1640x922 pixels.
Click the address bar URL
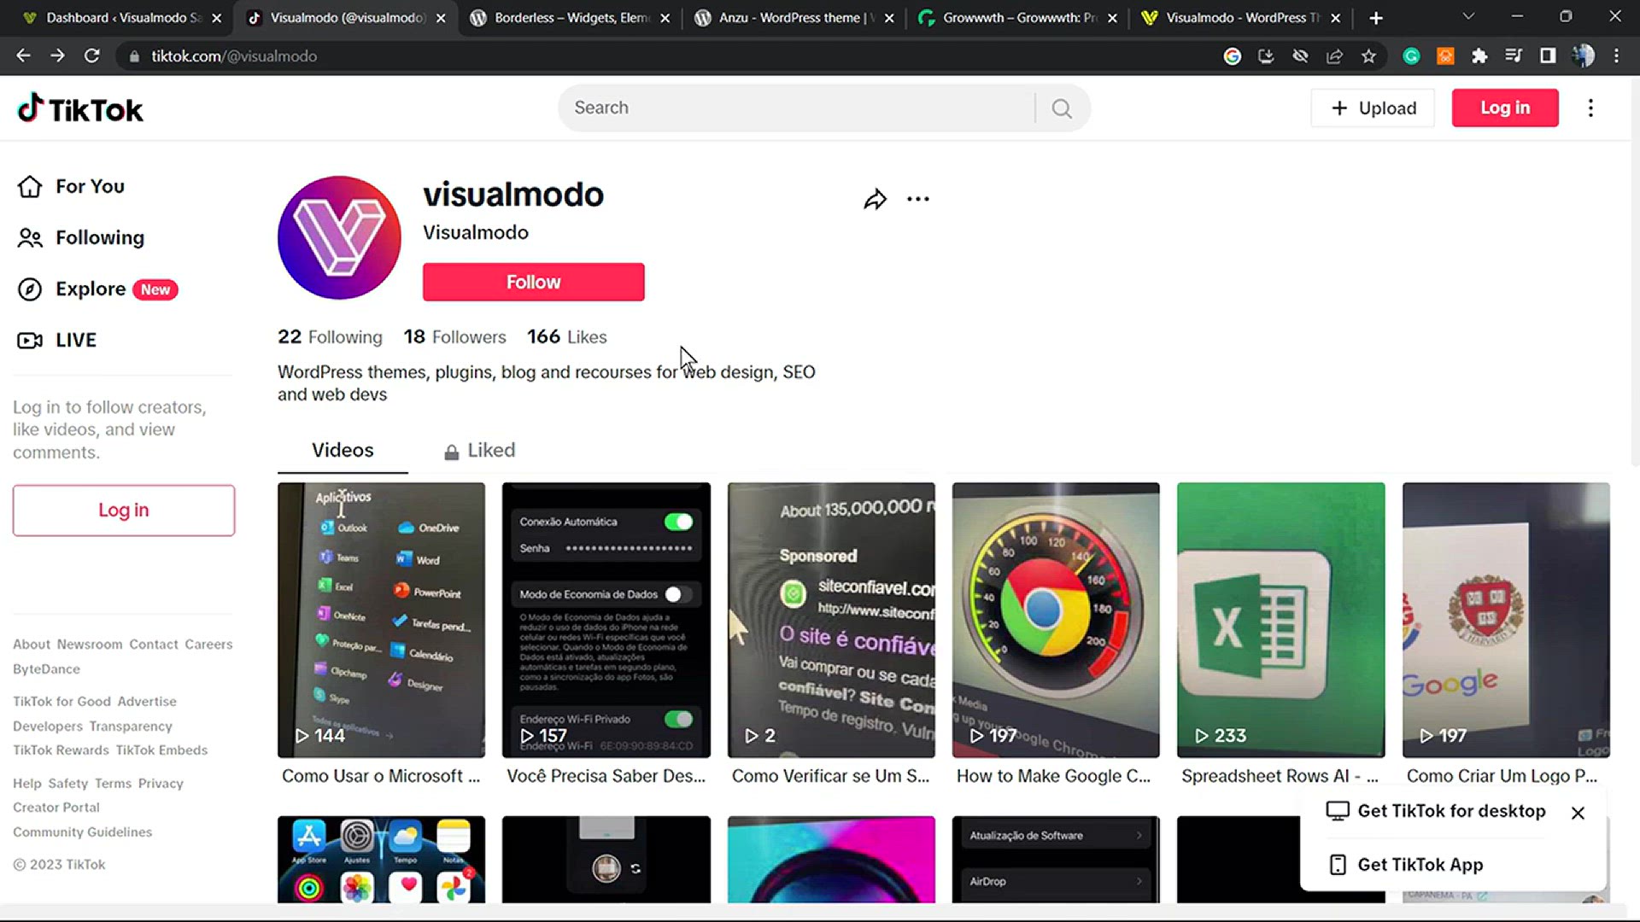[234, 56]
